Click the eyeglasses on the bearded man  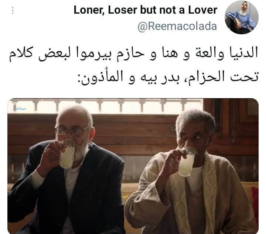tap(73, 131)
